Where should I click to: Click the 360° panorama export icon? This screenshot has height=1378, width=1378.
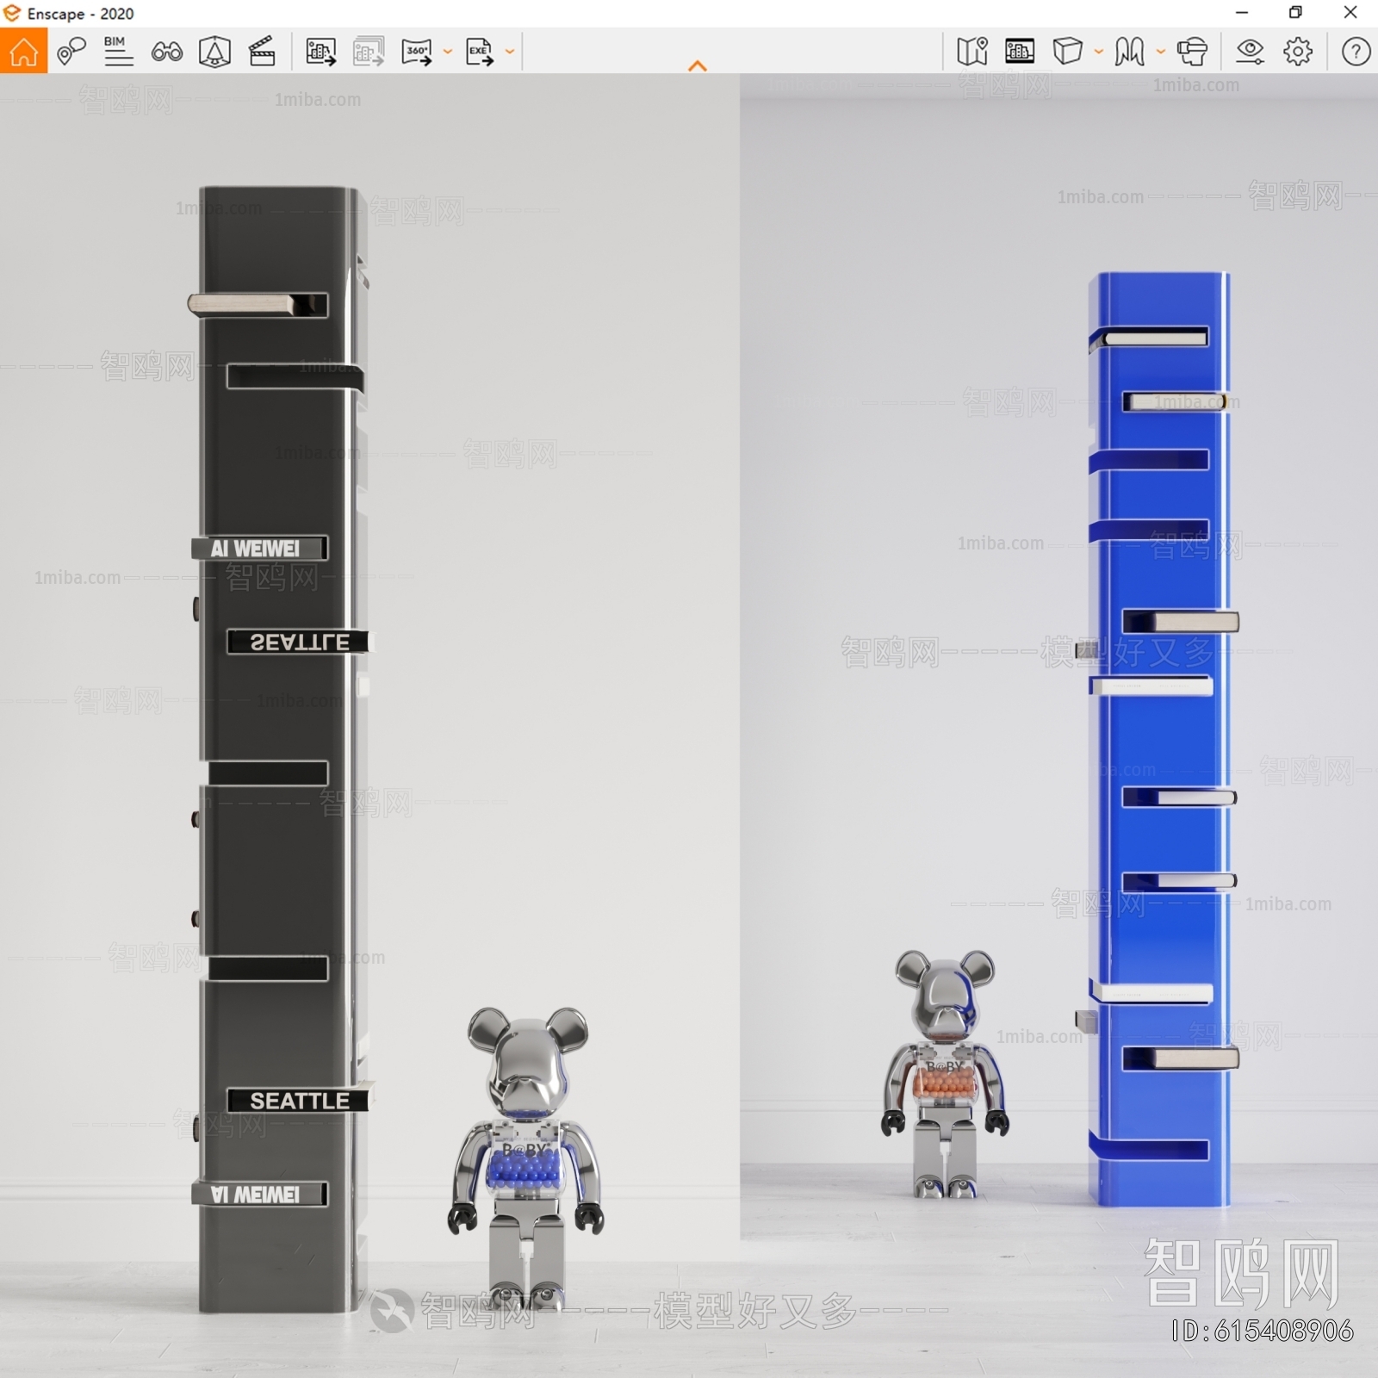pos(418,52)
